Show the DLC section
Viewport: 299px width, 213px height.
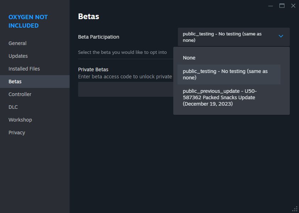pos(13,107)
